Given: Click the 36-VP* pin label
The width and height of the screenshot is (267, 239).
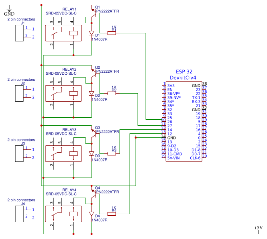Looking at the screenshot, I should (x=173, y=94).
